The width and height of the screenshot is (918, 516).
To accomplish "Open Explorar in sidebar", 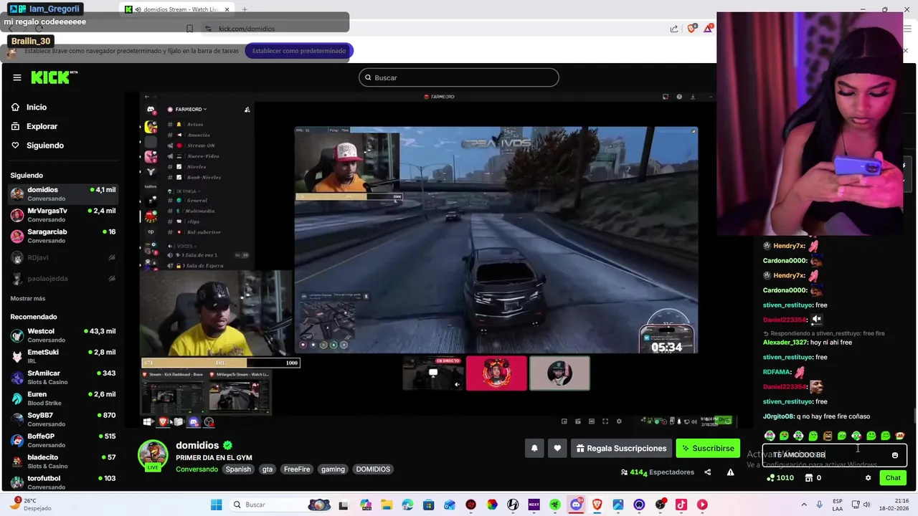I will pos(42,126).
